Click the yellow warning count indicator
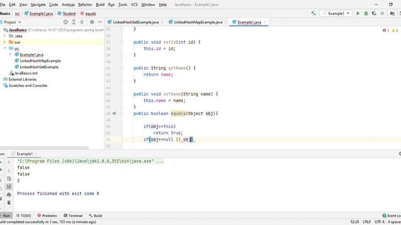Viewport: 401px width, 225px height. point(395,31)
